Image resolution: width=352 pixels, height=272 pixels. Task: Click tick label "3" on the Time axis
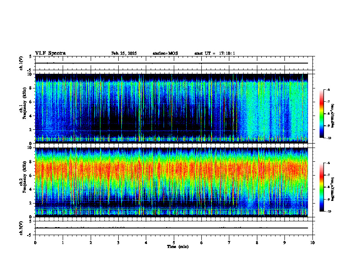[x=118, y=243]
